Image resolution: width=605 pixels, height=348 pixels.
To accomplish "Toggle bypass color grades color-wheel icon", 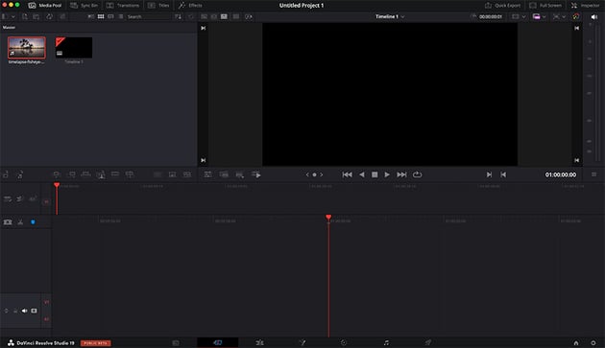I will click(575, 17).
